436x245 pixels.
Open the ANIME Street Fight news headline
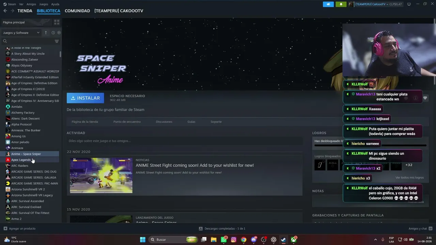click(x=195, y=165)
